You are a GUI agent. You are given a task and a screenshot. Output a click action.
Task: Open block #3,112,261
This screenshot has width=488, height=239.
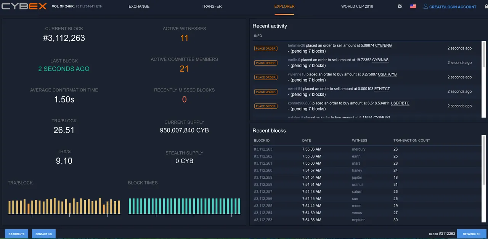[263, 164]
